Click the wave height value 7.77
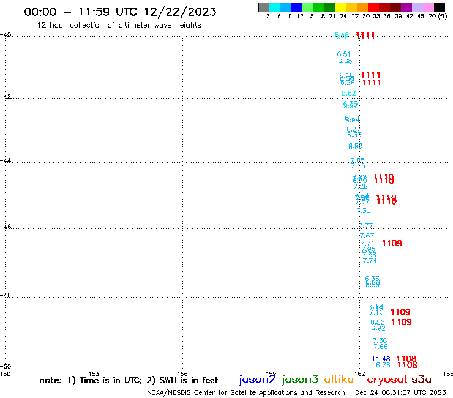The image size is (453, 398). point(365,226)
